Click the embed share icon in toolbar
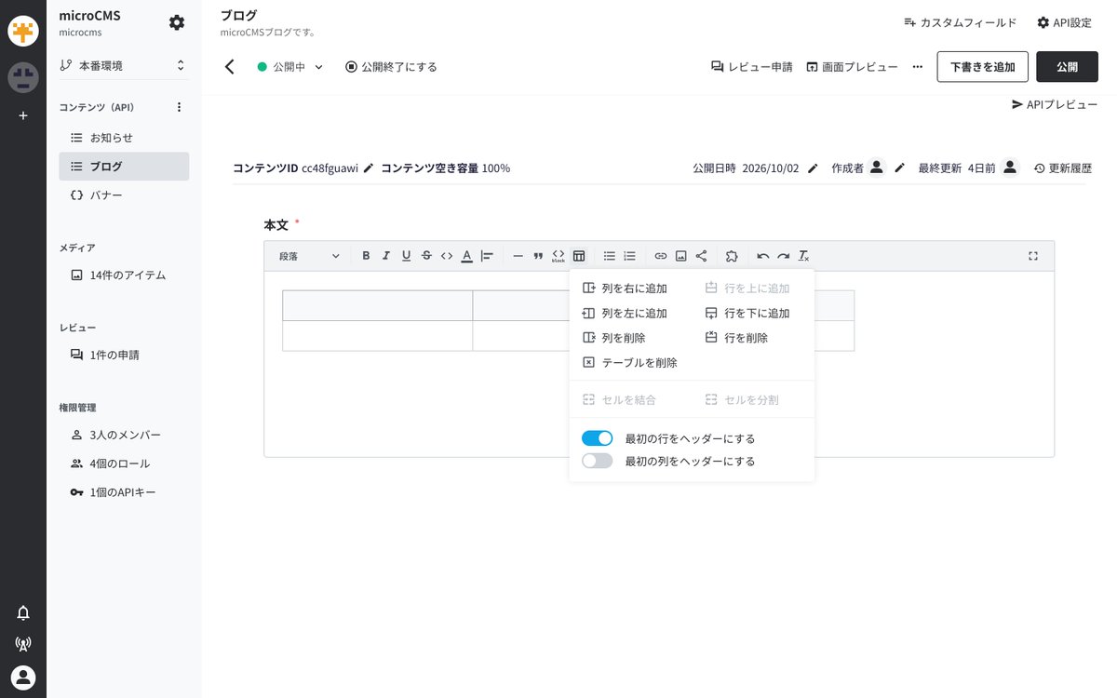The image size is (1117, 698). tap(702, 256)
